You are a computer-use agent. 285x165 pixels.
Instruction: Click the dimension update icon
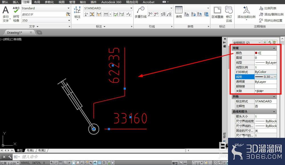pos(122,14)
